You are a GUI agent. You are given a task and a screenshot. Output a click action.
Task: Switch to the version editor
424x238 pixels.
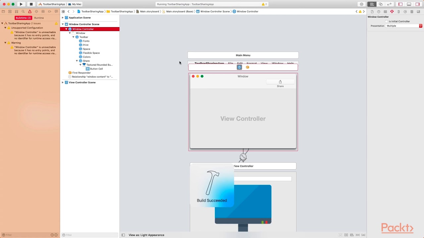point(390,4)
